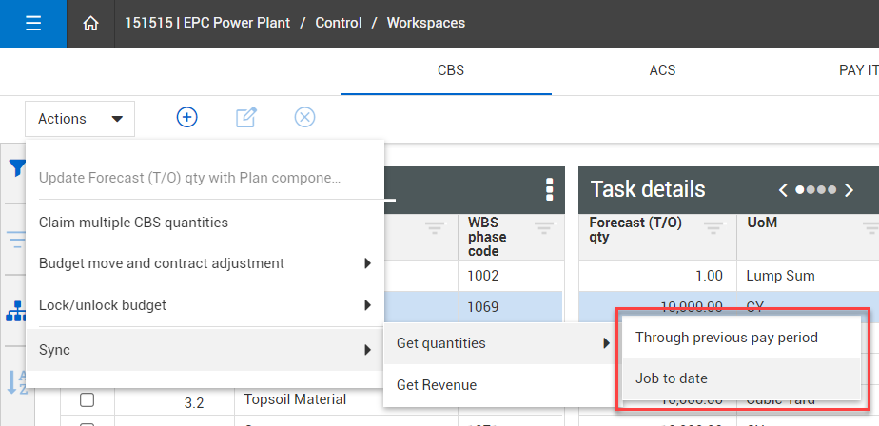The image size is (879, 426).
Task: Click the vertical three-dot panel menu
Action: [x=549, y=189]
